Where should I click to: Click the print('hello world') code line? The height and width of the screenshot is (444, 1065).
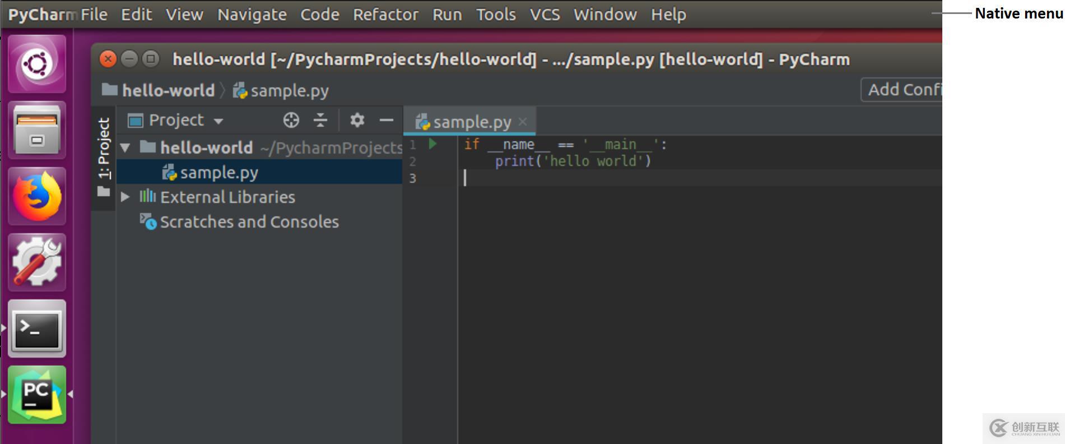[573, 161]
